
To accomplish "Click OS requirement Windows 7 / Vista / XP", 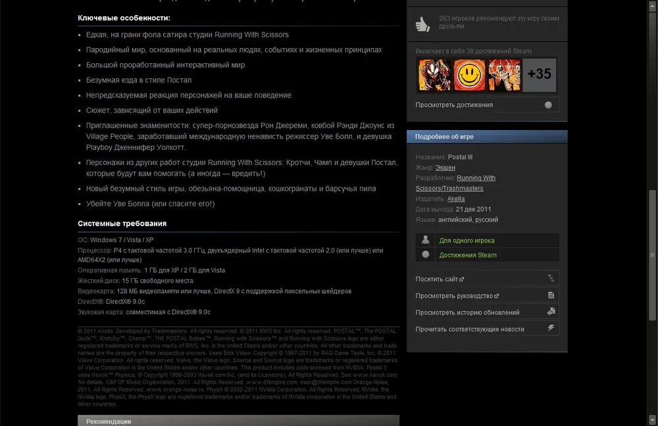I will (x=122, y=240).
